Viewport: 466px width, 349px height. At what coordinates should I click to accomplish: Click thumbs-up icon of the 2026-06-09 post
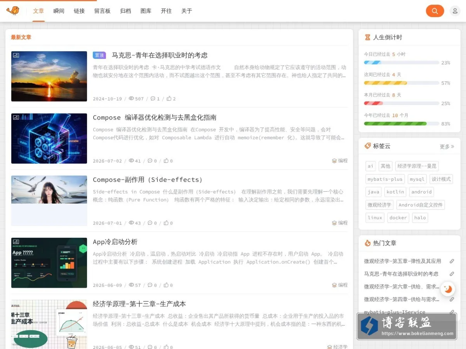coord(166,285)
